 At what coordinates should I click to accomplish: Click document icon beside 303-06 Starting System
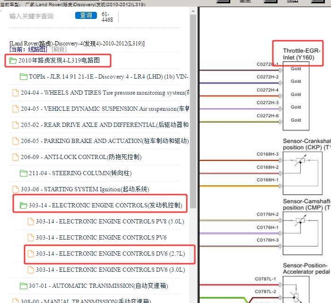click(x=16, y=189)
